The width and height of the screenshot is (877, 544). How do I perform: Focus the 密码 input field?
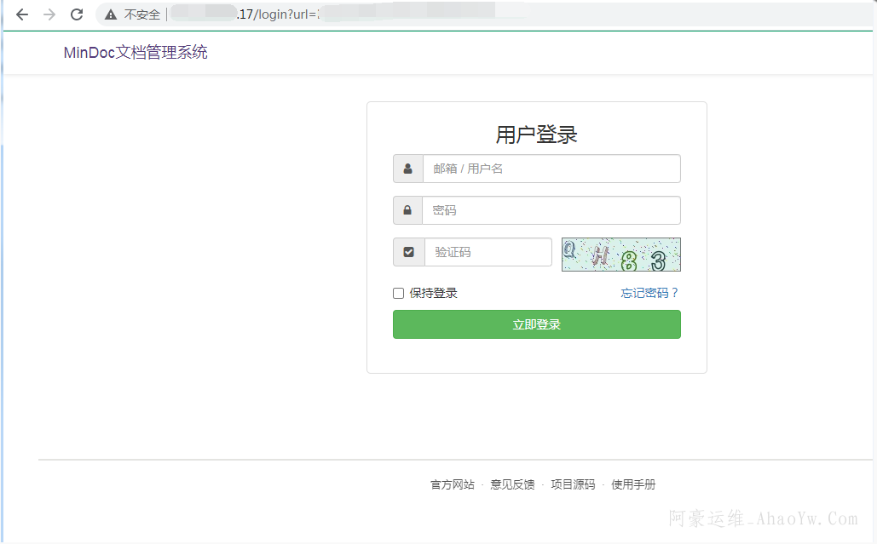[x=551, y=210]
